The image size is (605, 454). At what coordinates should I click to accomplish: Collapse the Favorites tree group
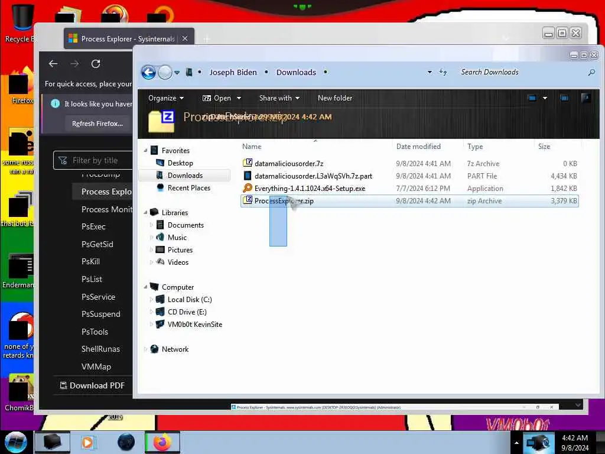145,151
